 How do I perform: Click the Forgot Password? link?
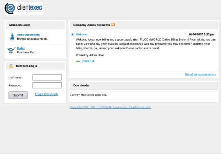tap(47, 94)
